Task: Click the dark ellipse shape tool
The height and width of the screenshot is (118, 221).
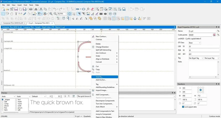Action: tap(105, 14)
